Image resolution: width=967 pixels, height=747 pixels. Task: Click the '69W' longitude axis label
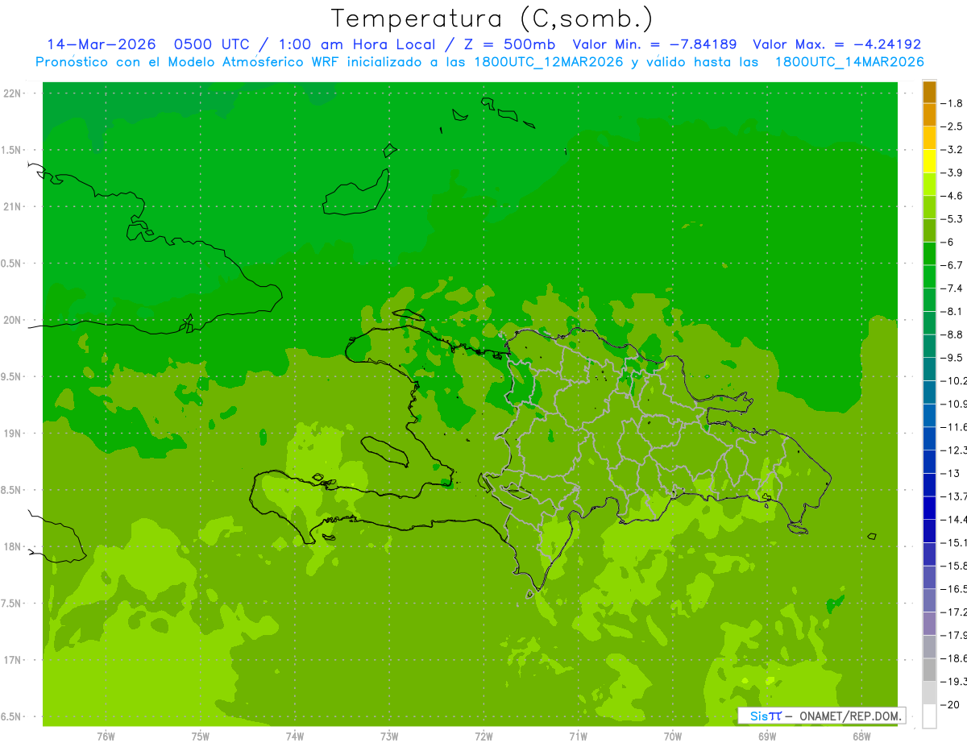point(767,737)
